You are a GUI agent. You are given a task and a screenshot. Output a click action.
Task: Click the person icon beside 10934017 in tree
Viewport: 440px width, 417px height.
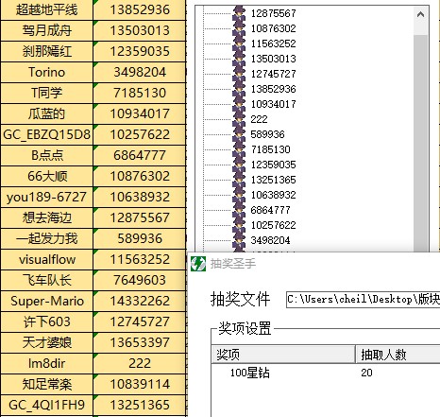[239, 104]
